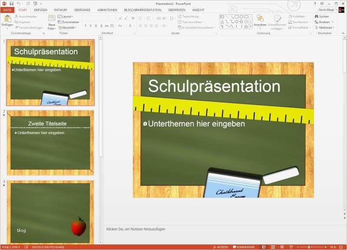Click the zoom out minus button

298,247
